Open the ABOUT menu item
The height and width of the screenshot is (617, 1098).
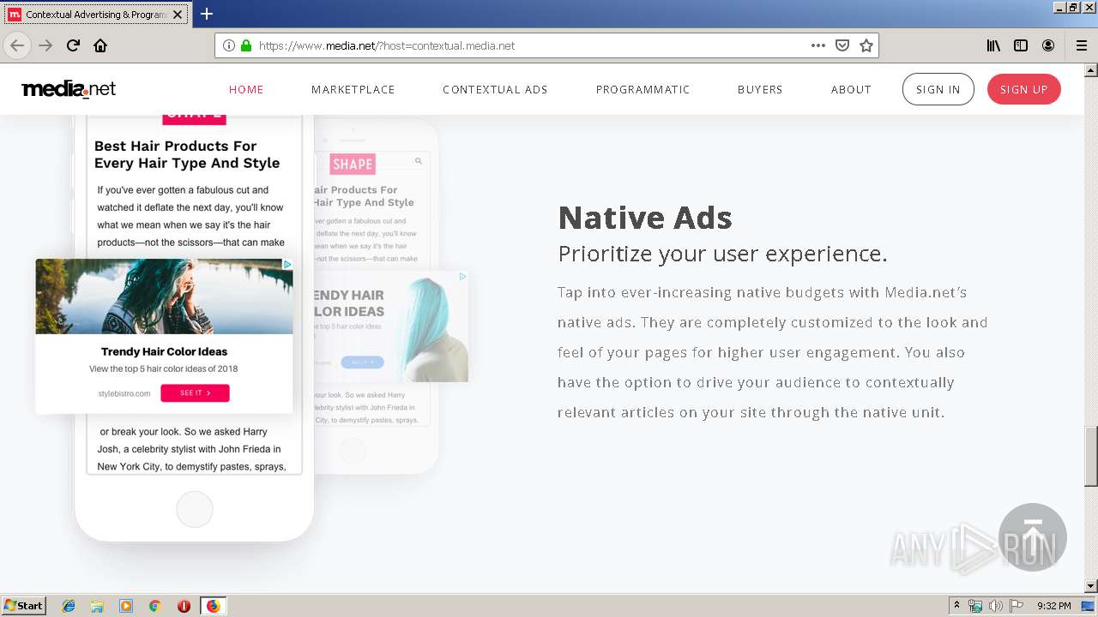coord(851,89)
